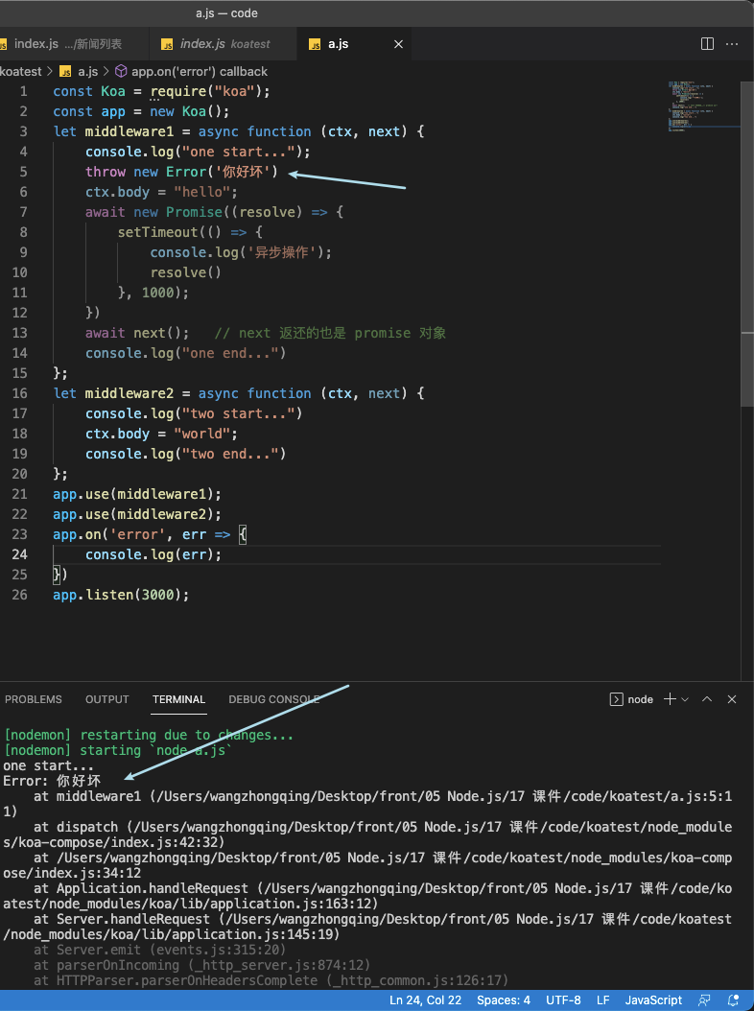Open the editor More Actions menu
Image resolution: width=754 pixels, height=1011 pixels.
tap(731, 44)
